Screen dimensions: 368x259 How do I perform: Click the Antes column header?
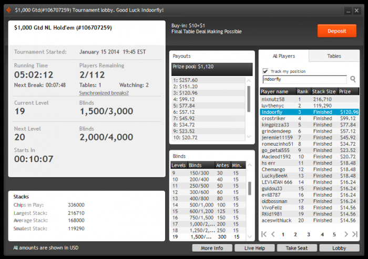(222, 165)
